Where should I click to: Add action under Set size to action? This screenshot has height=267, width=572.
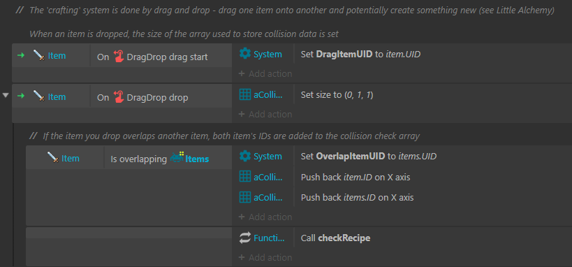(x=265, y=115)
